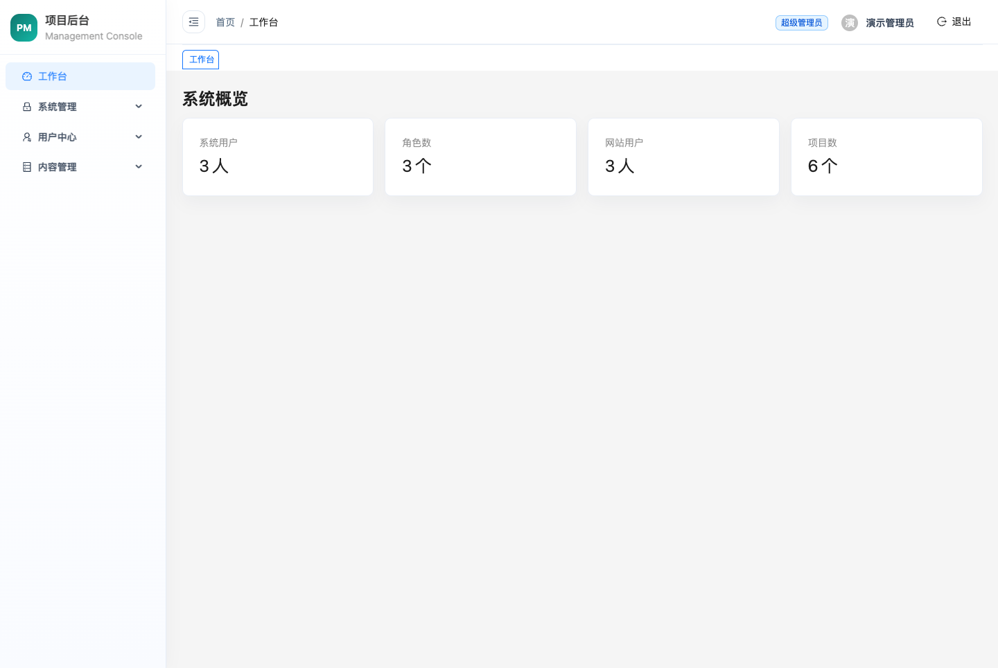
Task: Expand the 用户中心 submenu chevron
Action: [x=139, y=137]
